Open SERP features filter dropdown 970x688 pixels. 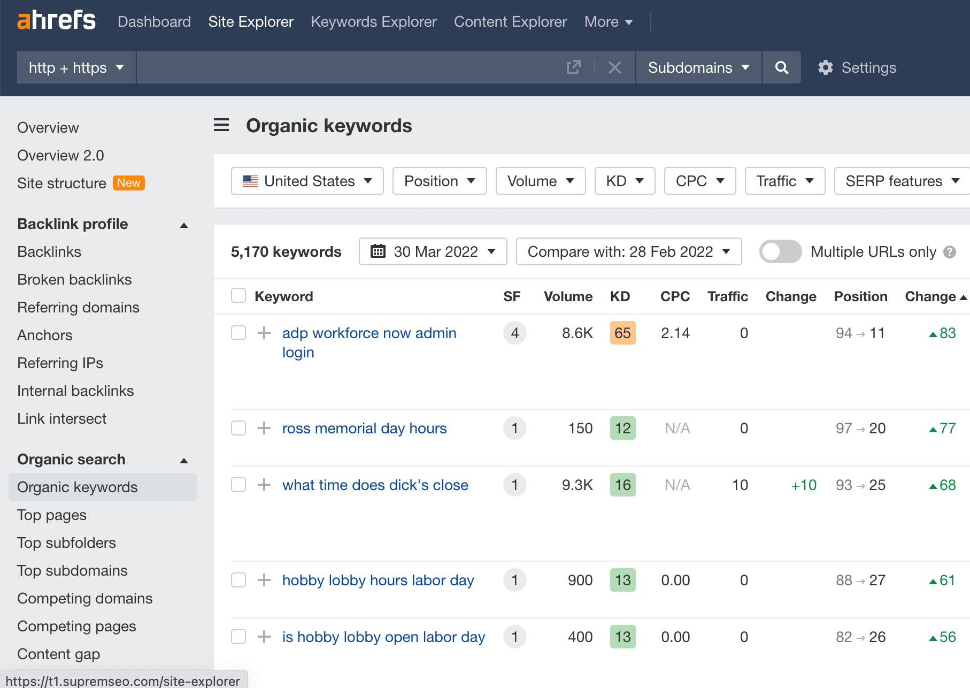[902, 181]
